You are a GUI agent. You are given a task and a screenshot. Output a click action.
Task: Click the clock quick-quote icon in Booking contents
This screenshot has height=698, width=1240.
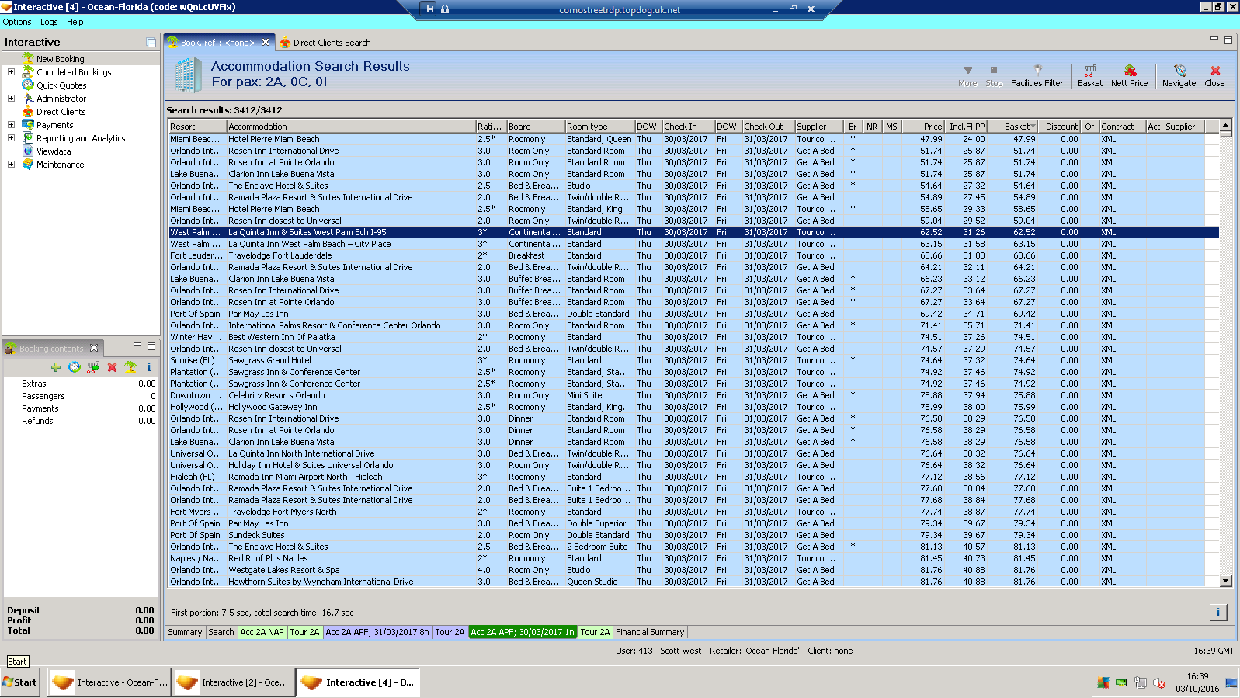point(75,367)
